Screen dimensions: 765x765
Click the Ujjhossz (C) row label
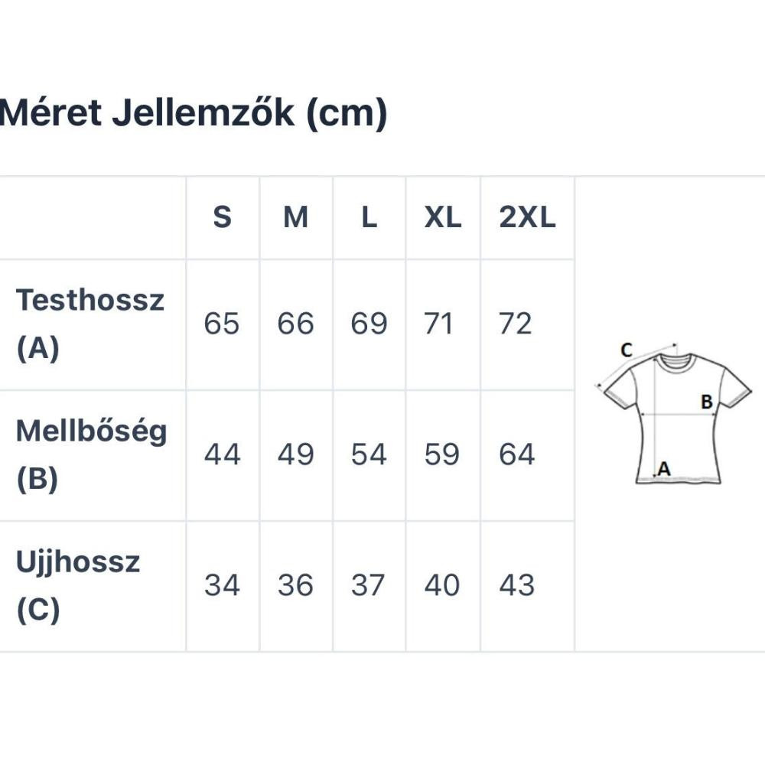click(78, 586)
